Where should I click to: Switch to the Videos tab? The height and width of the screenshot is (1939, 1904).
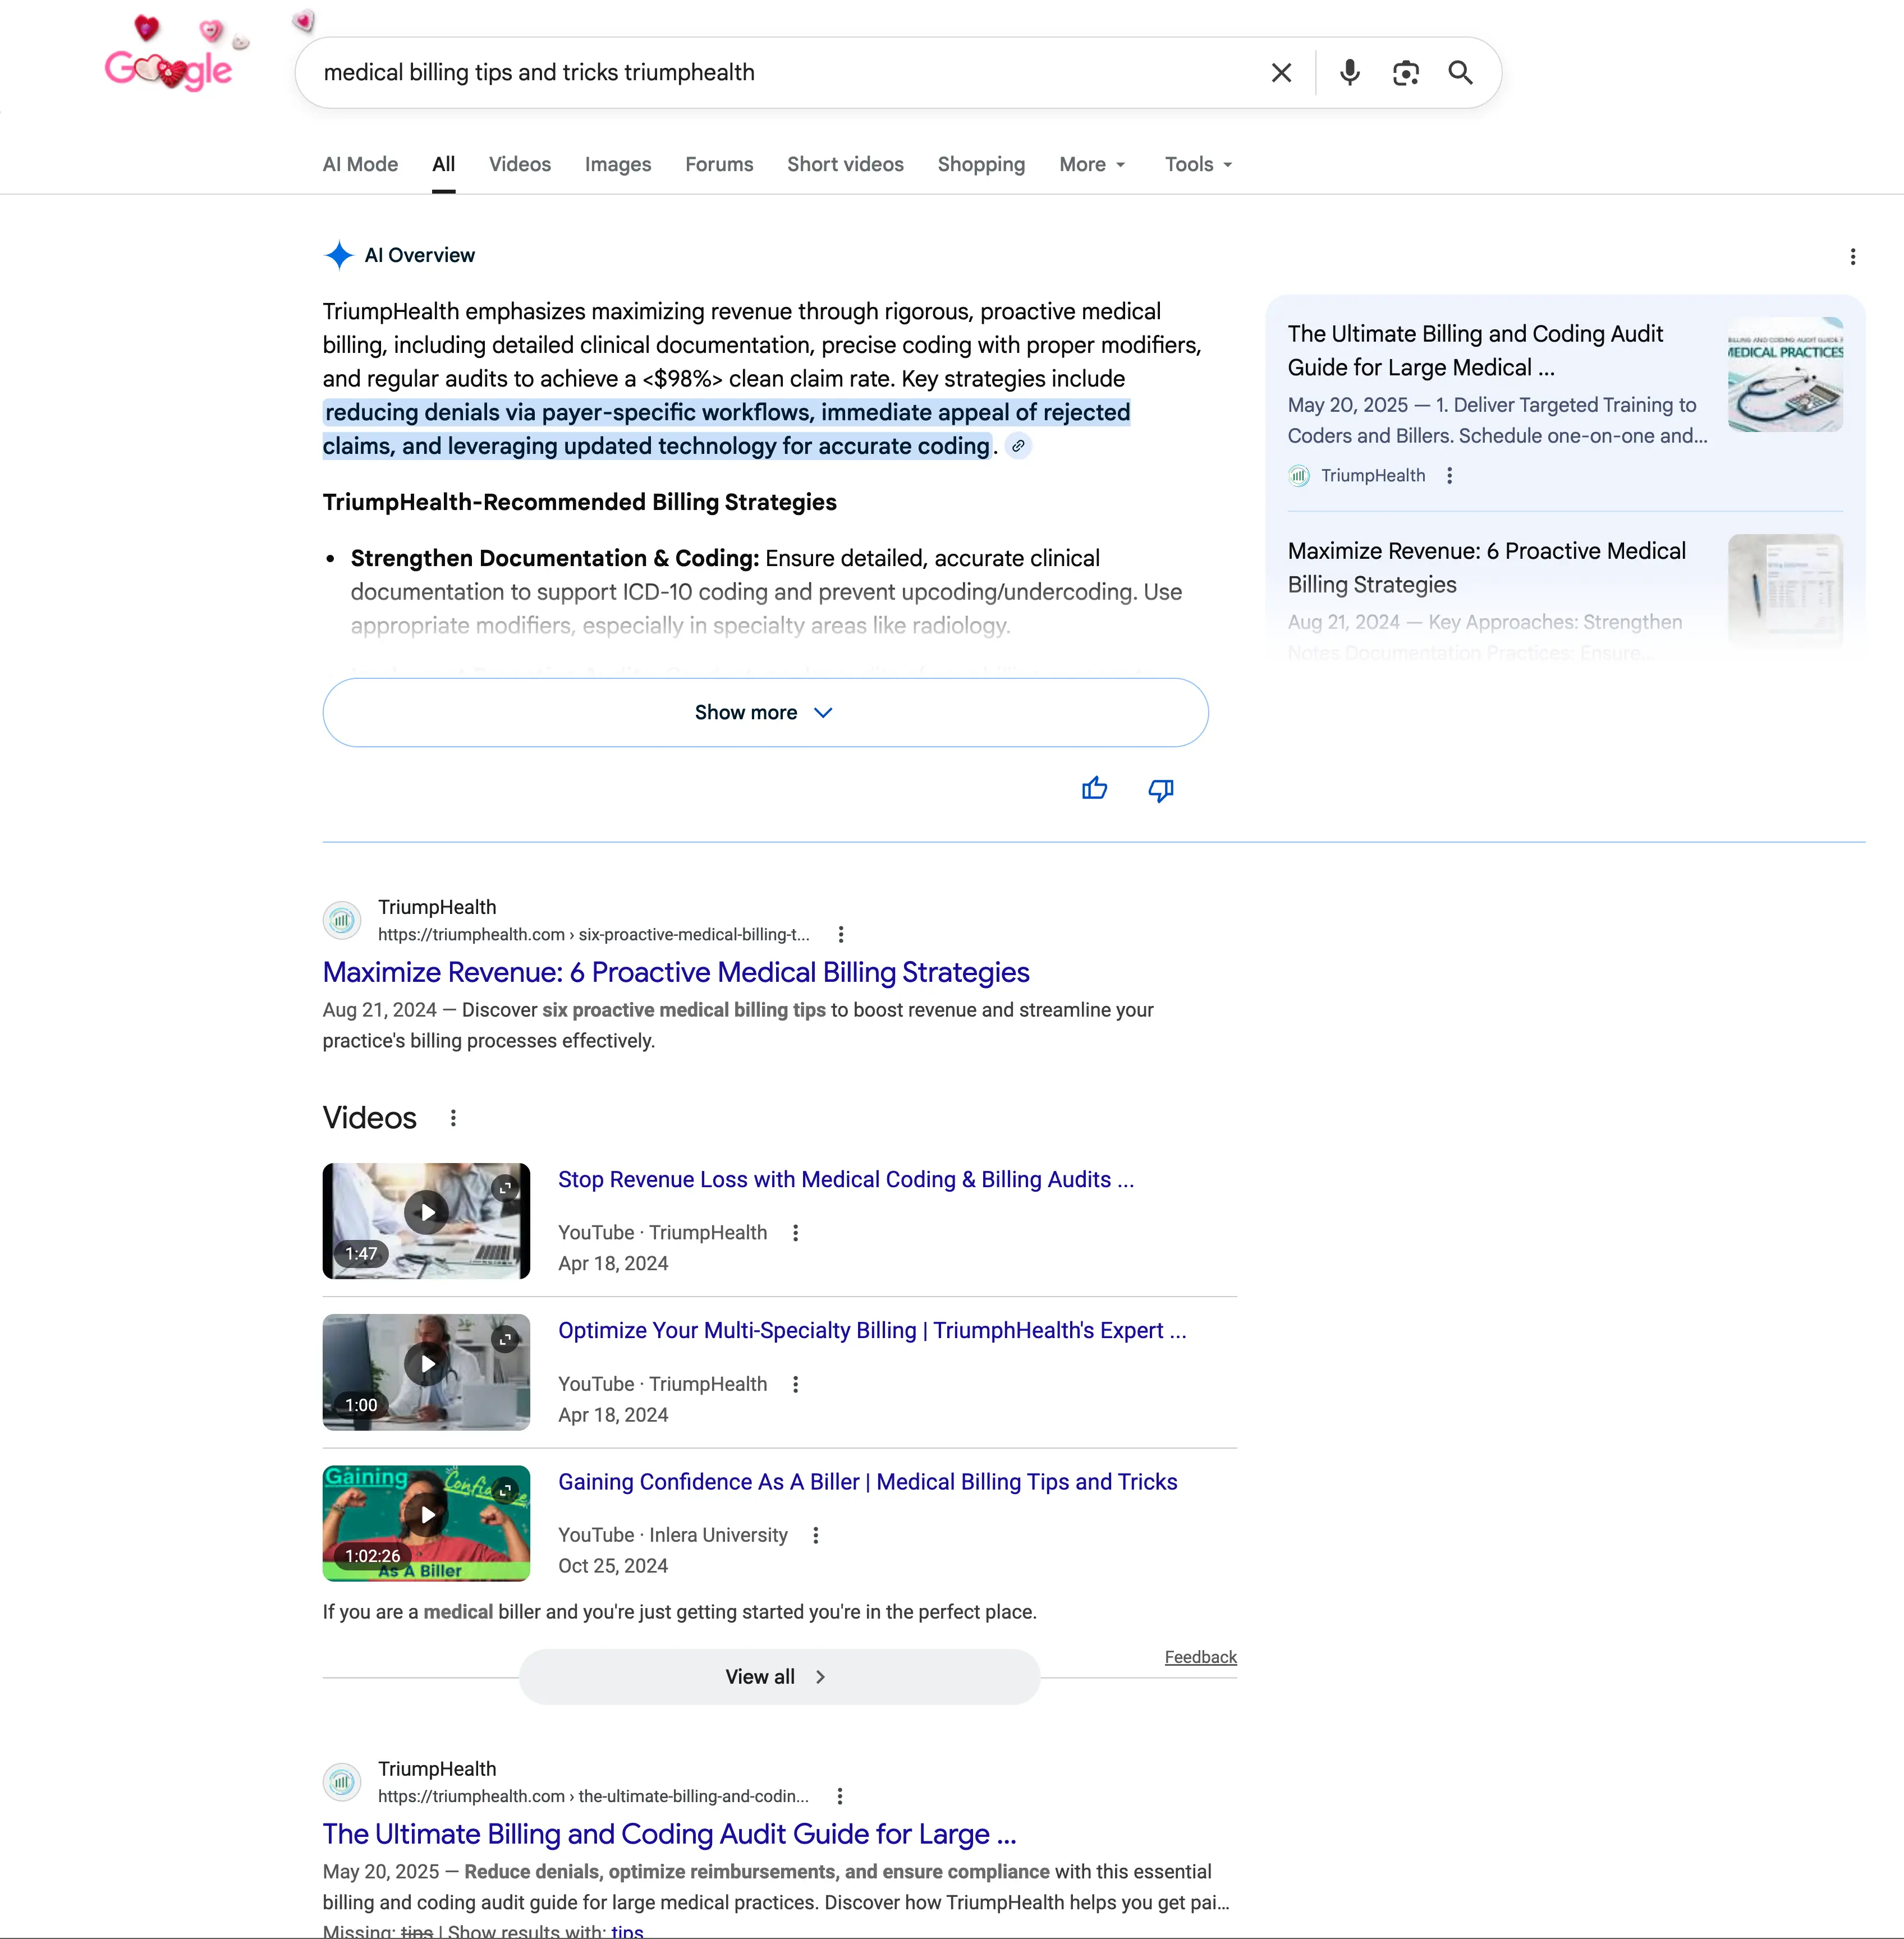click(519, 164)
